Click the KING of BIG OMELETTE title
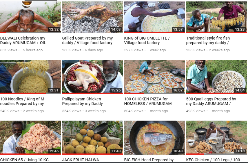248x163 pixels. (x=147, y=40)
